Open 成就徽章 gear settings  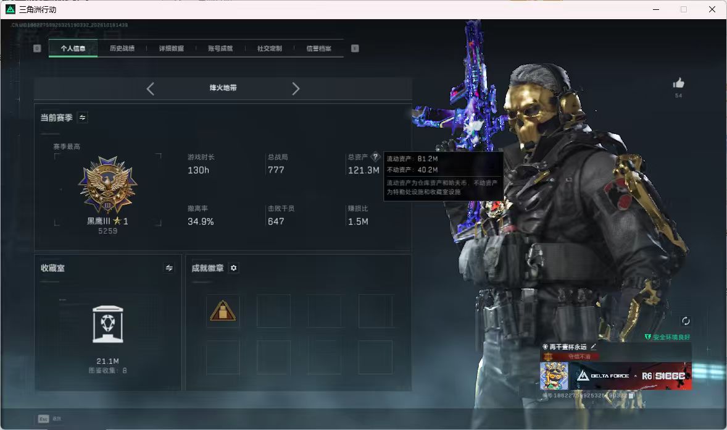point(234,268)
